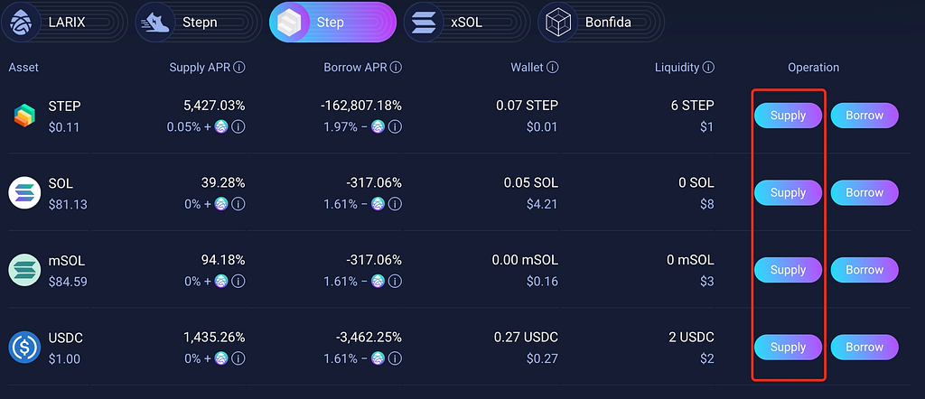Switch to the LARIX pool tab
Image resolution: width=925 pixels, height=399 pixels.
(64, 23)
